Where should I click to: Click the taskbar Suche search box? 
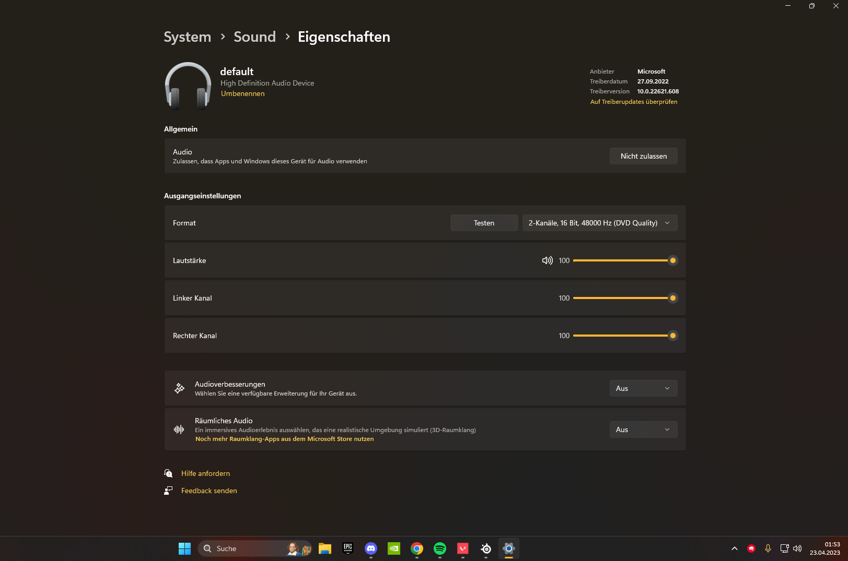[254, 548]
